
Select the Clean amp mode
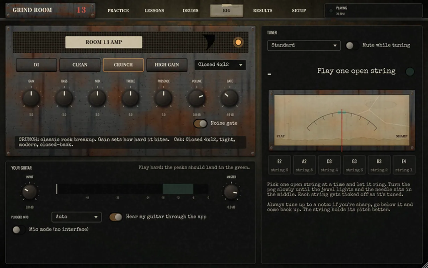pyautogui.click(x=80, y=65)
